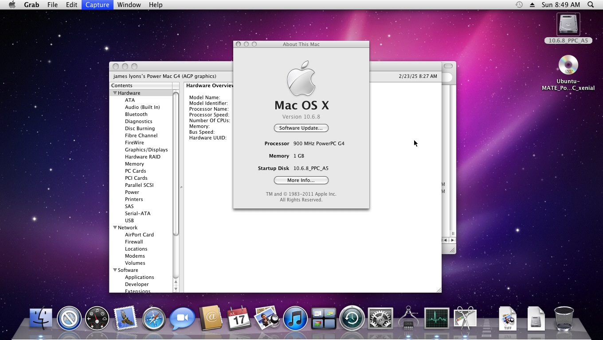The height and width of the screenshot is (340, 603).
Task: Open Address Book from the Dock
Action: 211,319
